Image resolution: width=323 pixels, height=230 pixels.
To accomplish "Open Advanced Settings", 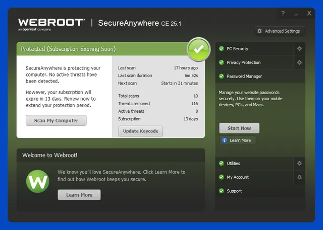I will tap(280, 31).
